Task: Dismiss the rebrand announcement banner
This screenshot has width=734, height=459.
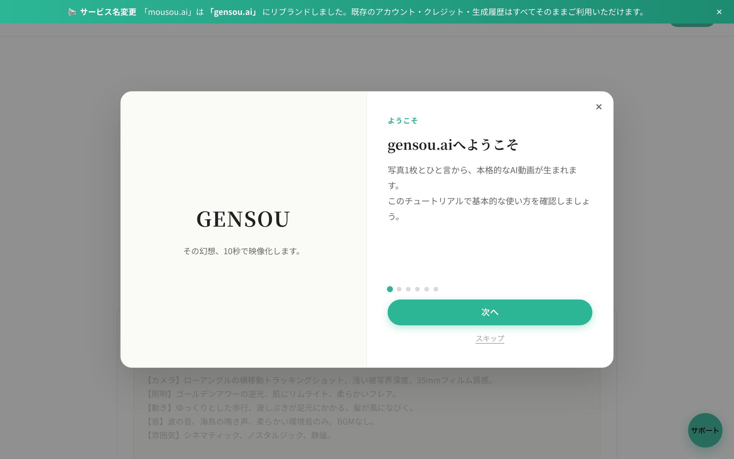Action: tap(719, 12)
